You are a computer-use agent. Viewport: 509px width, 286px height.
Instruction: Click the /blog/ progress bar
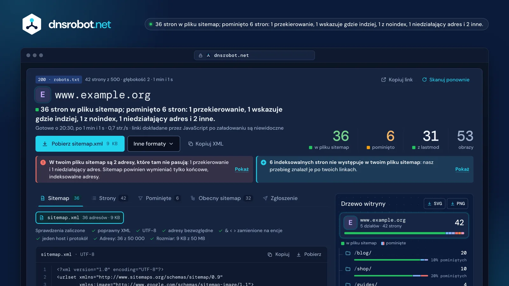tap(391, 260)
